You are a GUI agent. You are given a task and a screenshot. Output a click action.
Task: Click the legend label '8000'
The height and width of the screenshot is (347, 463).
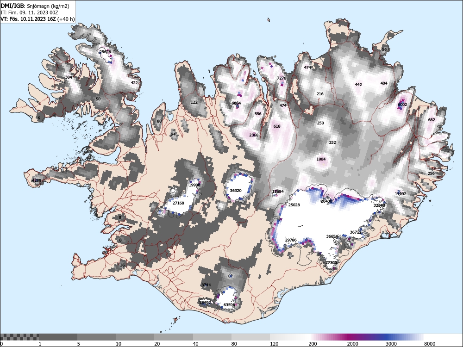pos(430,344)
